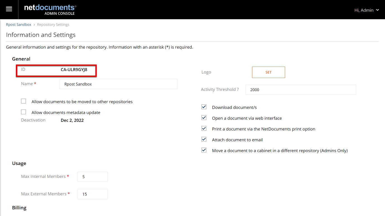Click the Activity Threshold value field
The image size is (385, 216).
click(x=300, y=89)
